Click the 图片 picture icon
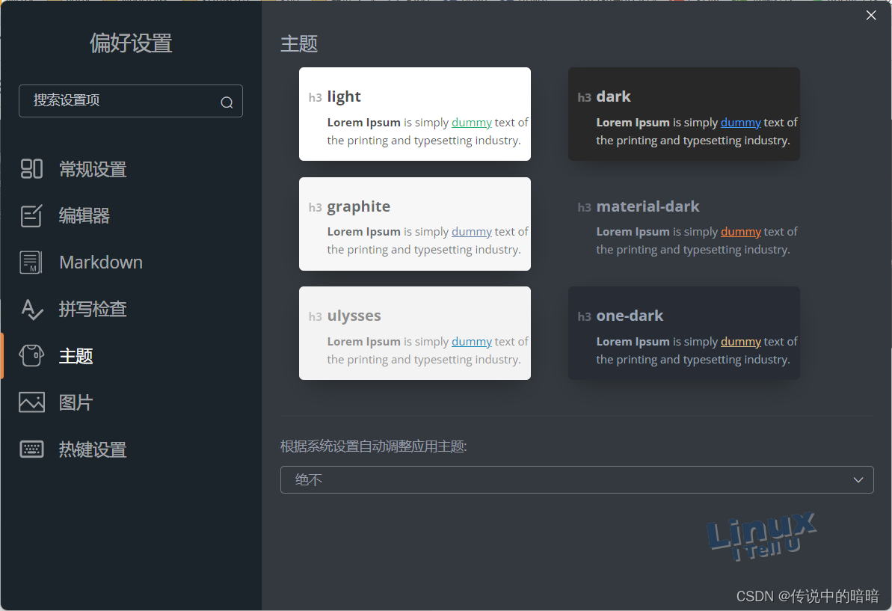 click(x=31, y=402)
